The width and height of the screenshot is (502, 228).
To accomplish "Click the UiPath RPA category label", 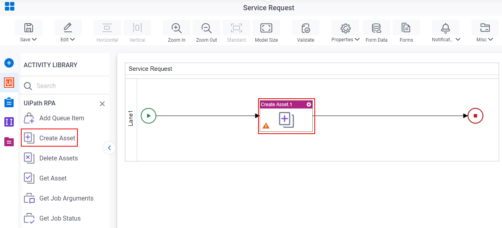I will pyautogui.click(x=39, y=103).
